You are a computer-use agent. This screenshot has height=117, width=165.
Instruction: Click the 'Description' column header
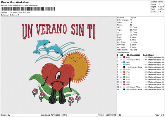pos(135,55)
